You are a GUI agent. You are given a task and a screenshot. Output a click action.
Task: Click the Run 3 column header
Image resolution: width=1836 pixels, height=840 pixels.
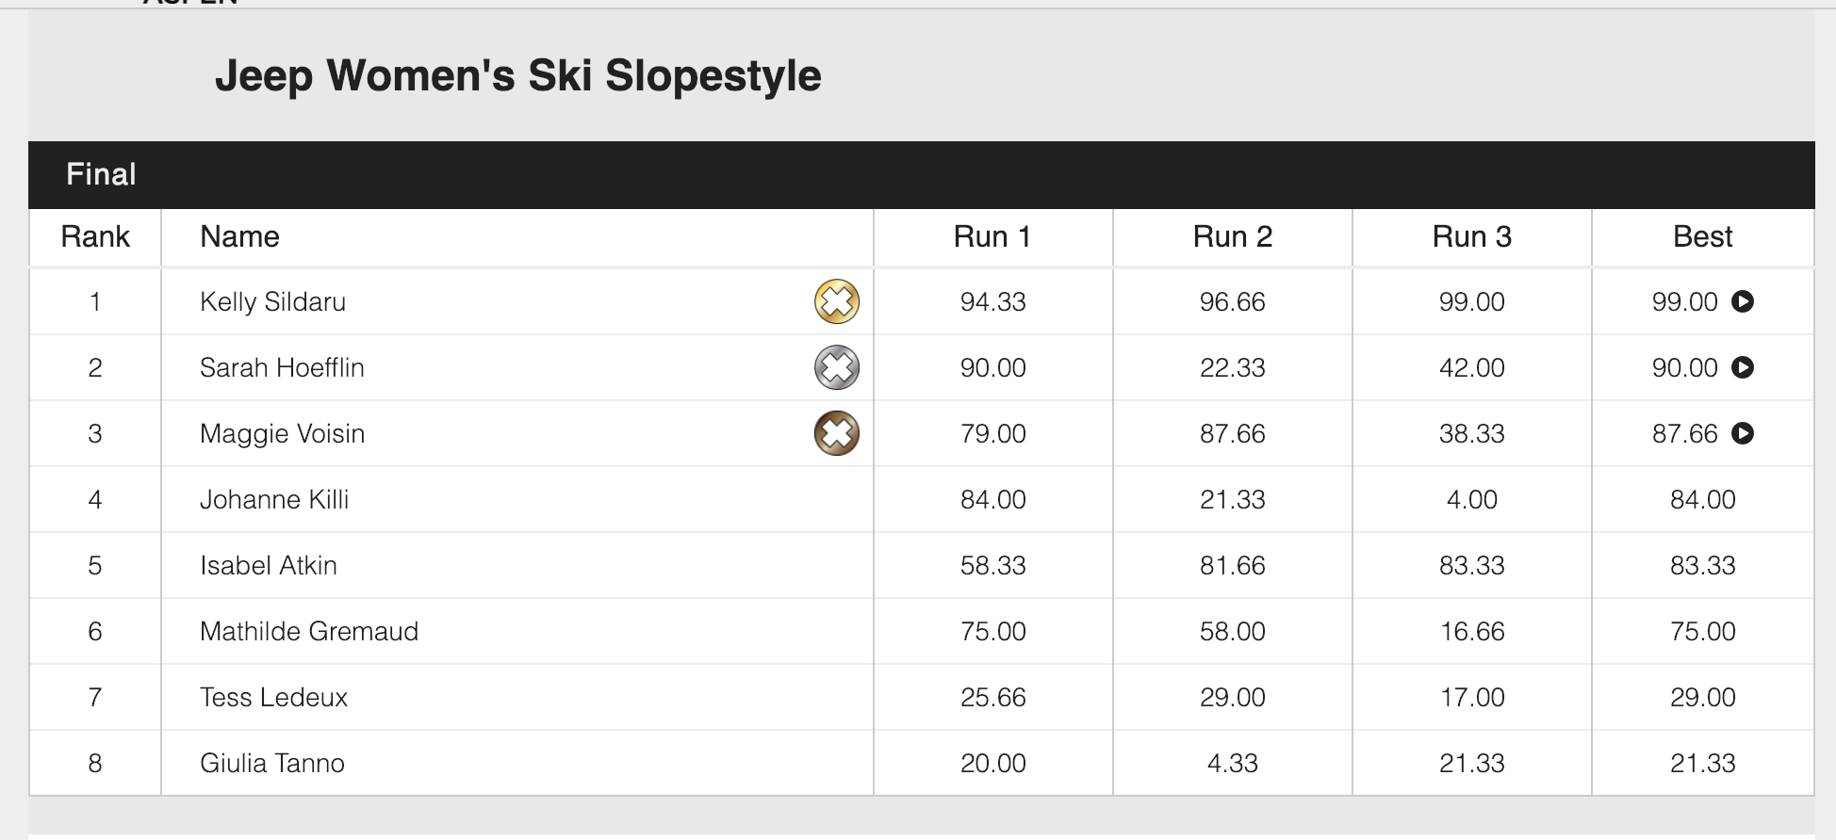[1472, 236]
